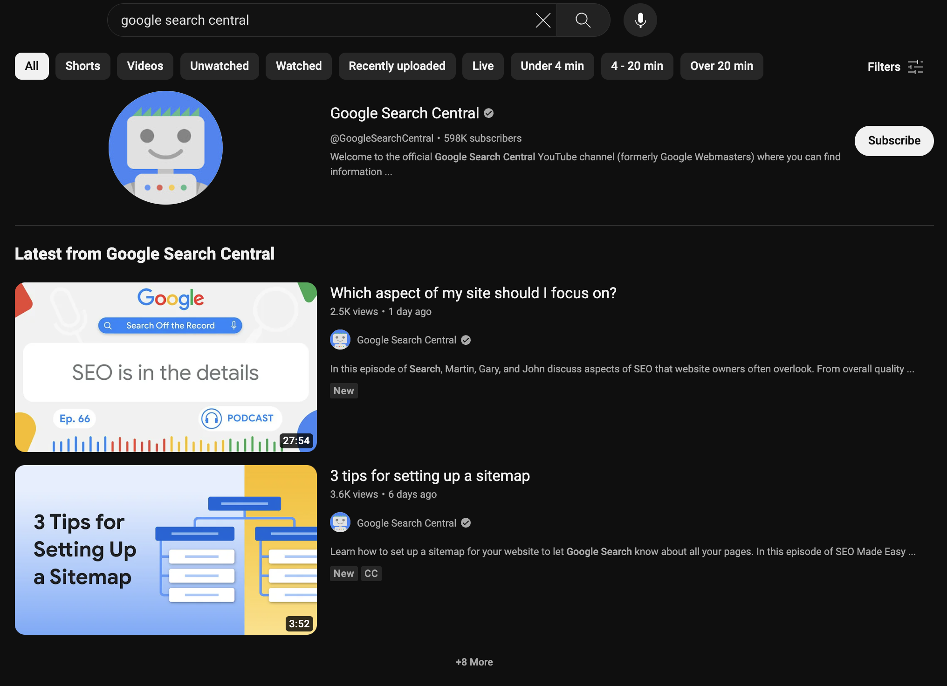Click the All filter selected tab
Viewport: 947px width, 686px height.
pyautogui.click(x=32, y=66)
